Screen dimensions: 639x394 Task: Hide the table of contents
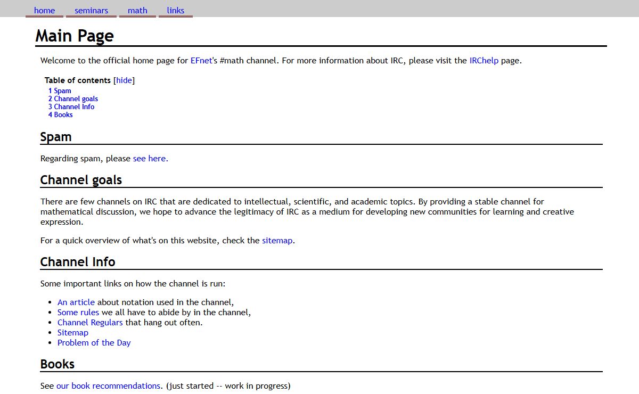(x=124, y=80)
